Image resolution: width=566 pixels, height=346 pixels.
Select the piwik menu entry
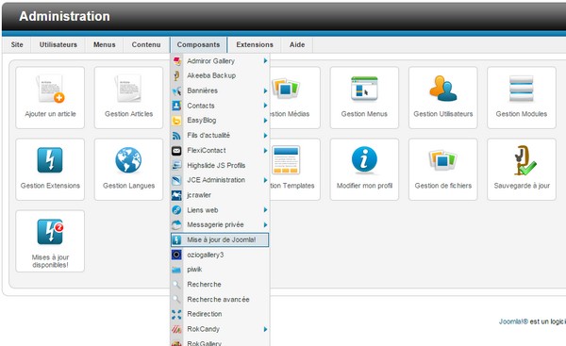point(220,270)
